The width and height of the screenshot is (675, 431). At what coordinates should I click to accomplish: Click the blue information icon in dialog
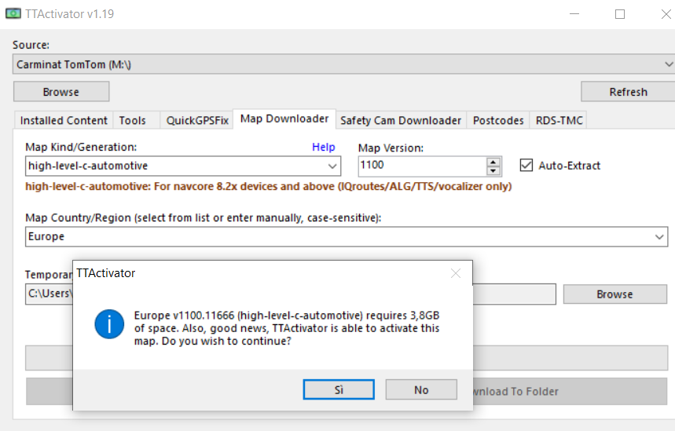(109, 324)
